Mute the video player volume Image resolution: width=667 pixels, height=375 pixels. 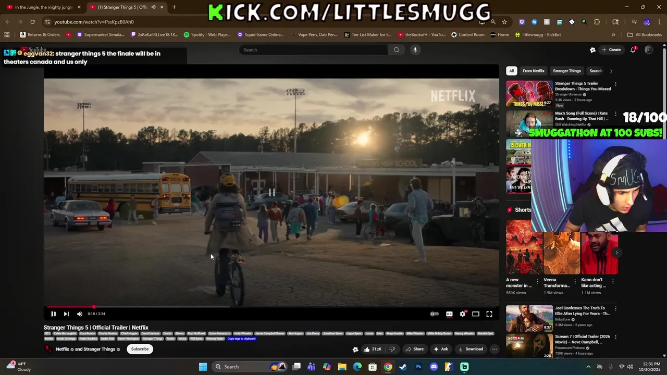click(79, 314)
